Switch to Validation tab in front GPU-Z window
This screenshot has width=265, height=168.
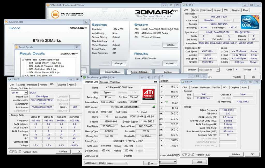click(115, 82)
